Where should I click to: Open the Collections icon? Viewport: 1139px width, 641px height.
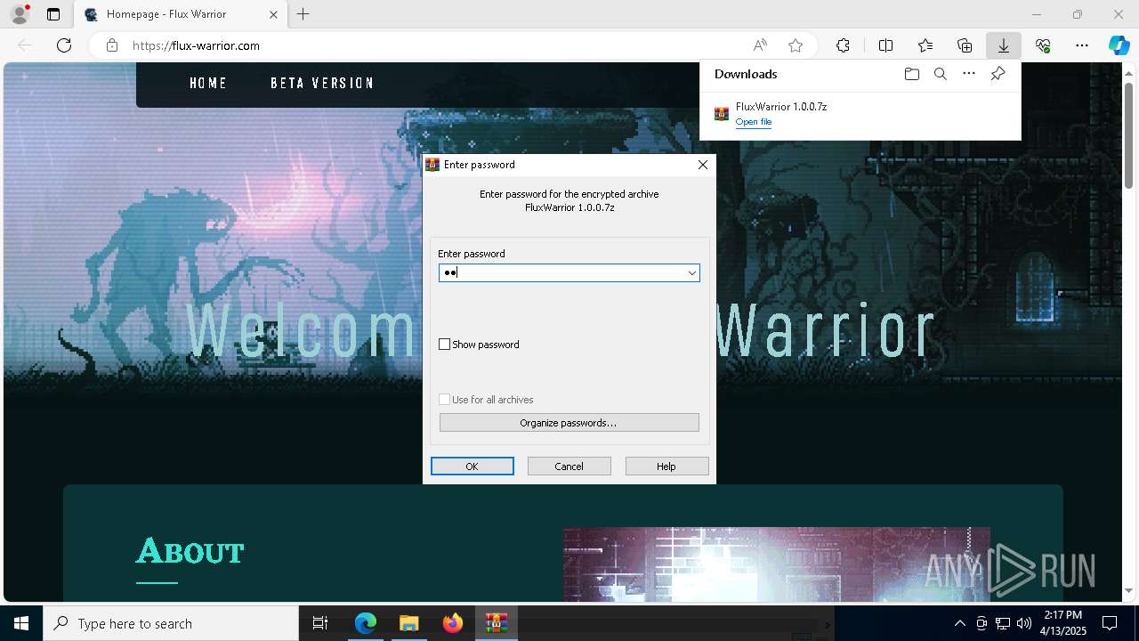pyautogui.click(x=965, y=45)
